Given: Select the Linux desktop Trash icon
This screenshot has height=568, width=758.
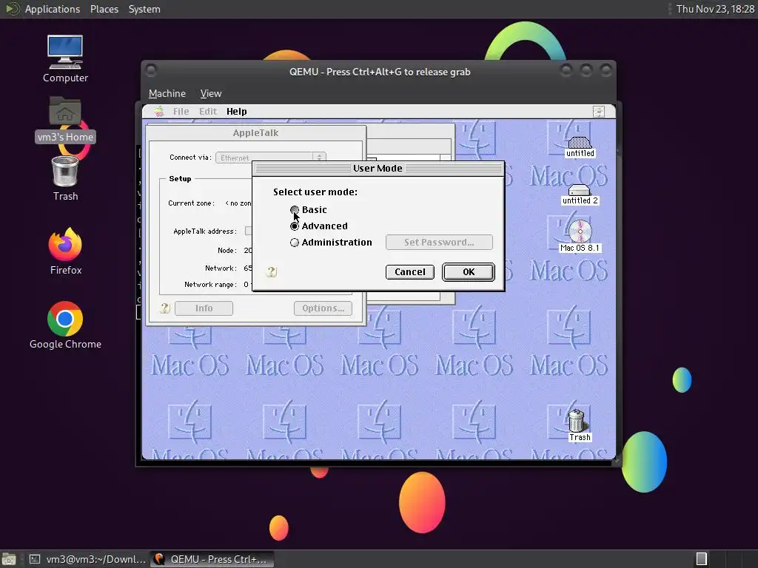Looking at the screenshot, I should 65,179.
